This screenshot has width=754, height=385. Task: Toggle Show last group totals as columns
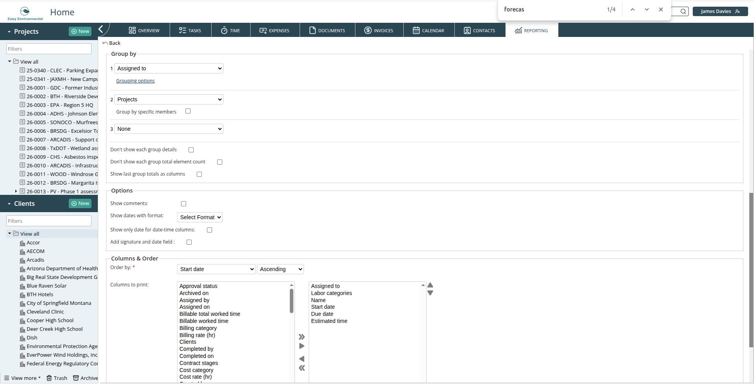(199, 174)
